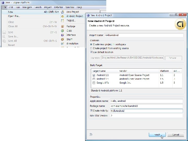Open the Refactor menu

click(x=58, y=7)
